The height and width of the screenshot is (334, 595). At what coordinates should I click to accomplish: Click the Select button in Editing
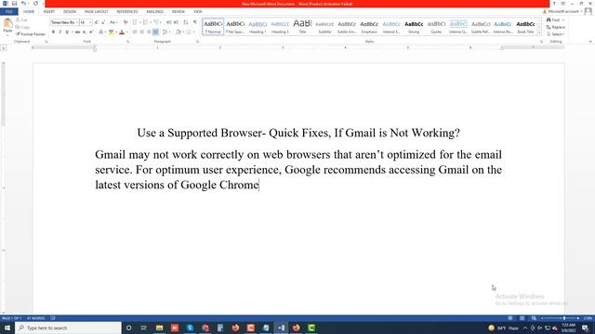pos(556,34)
